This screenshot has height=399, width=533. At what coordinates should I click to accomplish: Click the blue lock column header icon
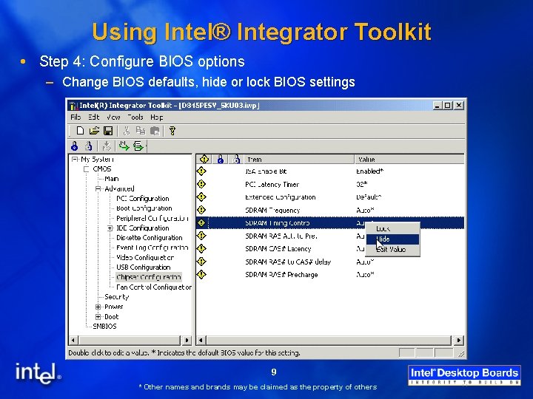point(221,159)
